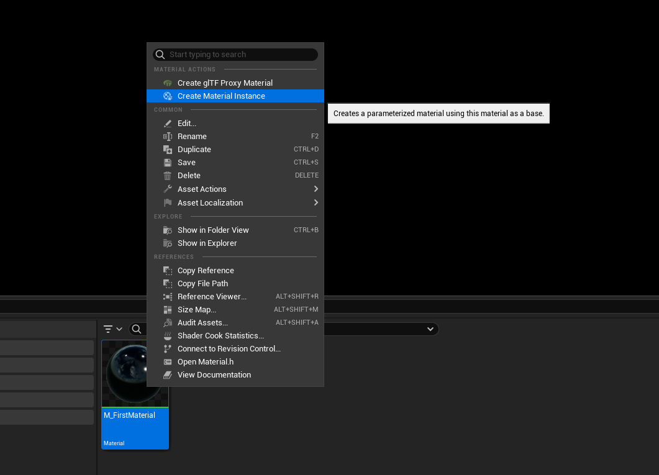Select Rename in the context menu
Viewport: 659px width, 475px height.
235,137
